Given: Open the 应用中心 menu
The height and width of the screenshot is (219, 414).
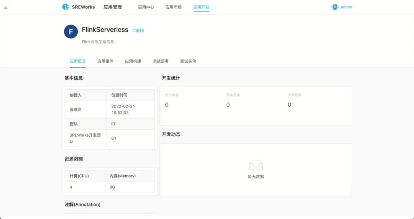Looking at the screenshot, I should pyautogui.click(x=146, y=7).
